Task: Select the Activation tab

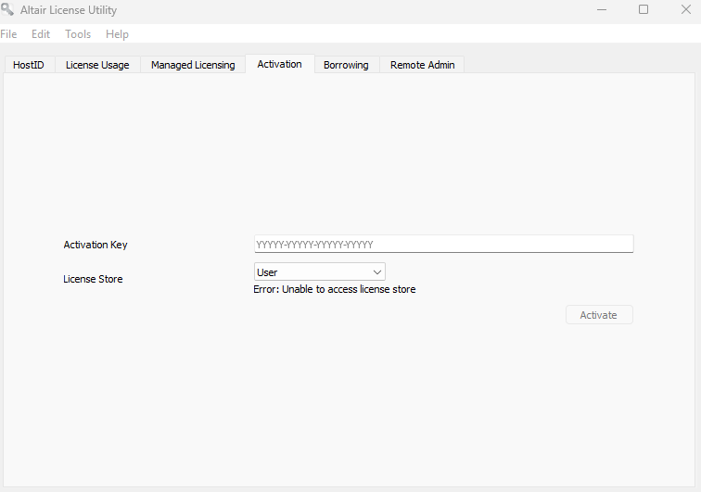Action: [279, 64]
